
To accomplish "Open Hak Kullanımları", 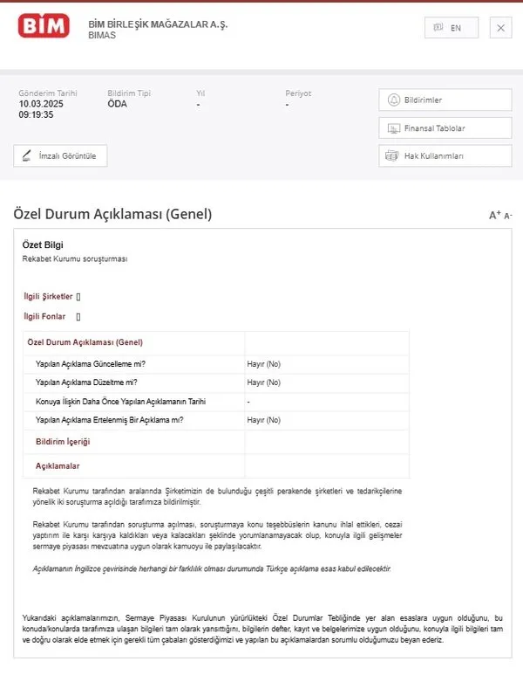I will point(445,156).
